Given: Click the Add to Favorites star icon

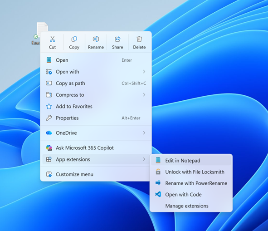Looking at the screenshot, I should click(x=49, y=106).
